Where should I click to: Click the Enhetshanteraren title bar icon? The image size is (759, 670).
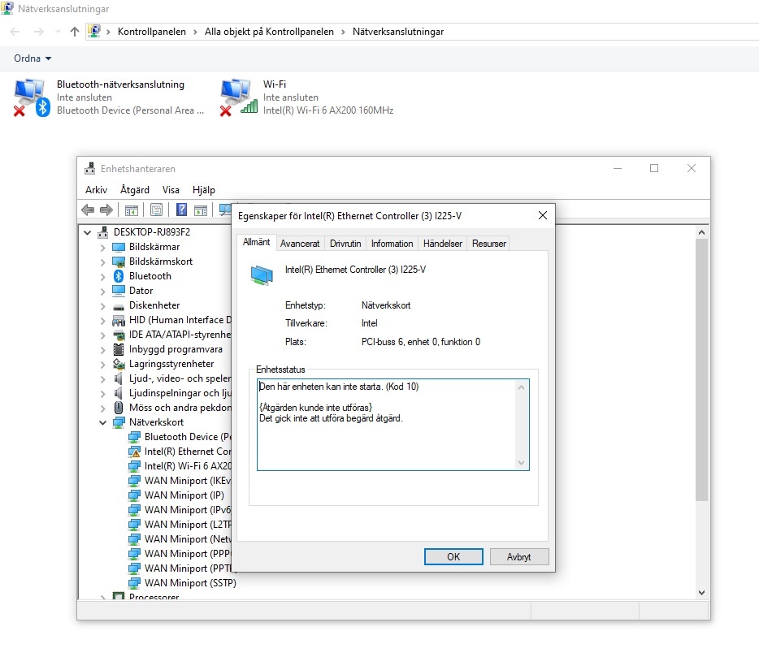[x=89, y=168]
